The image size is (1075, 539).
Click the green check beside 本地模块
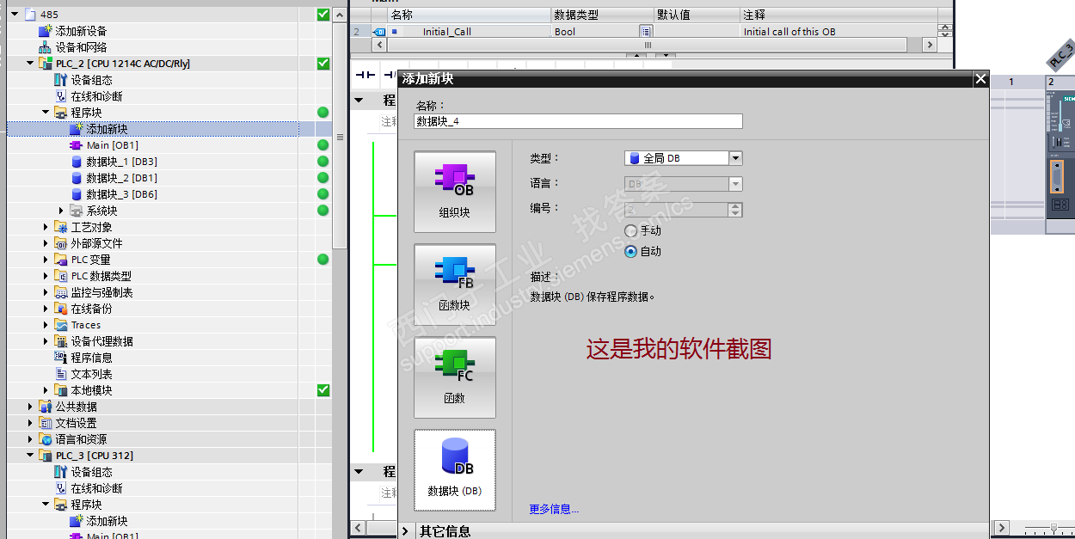point(323,390)
